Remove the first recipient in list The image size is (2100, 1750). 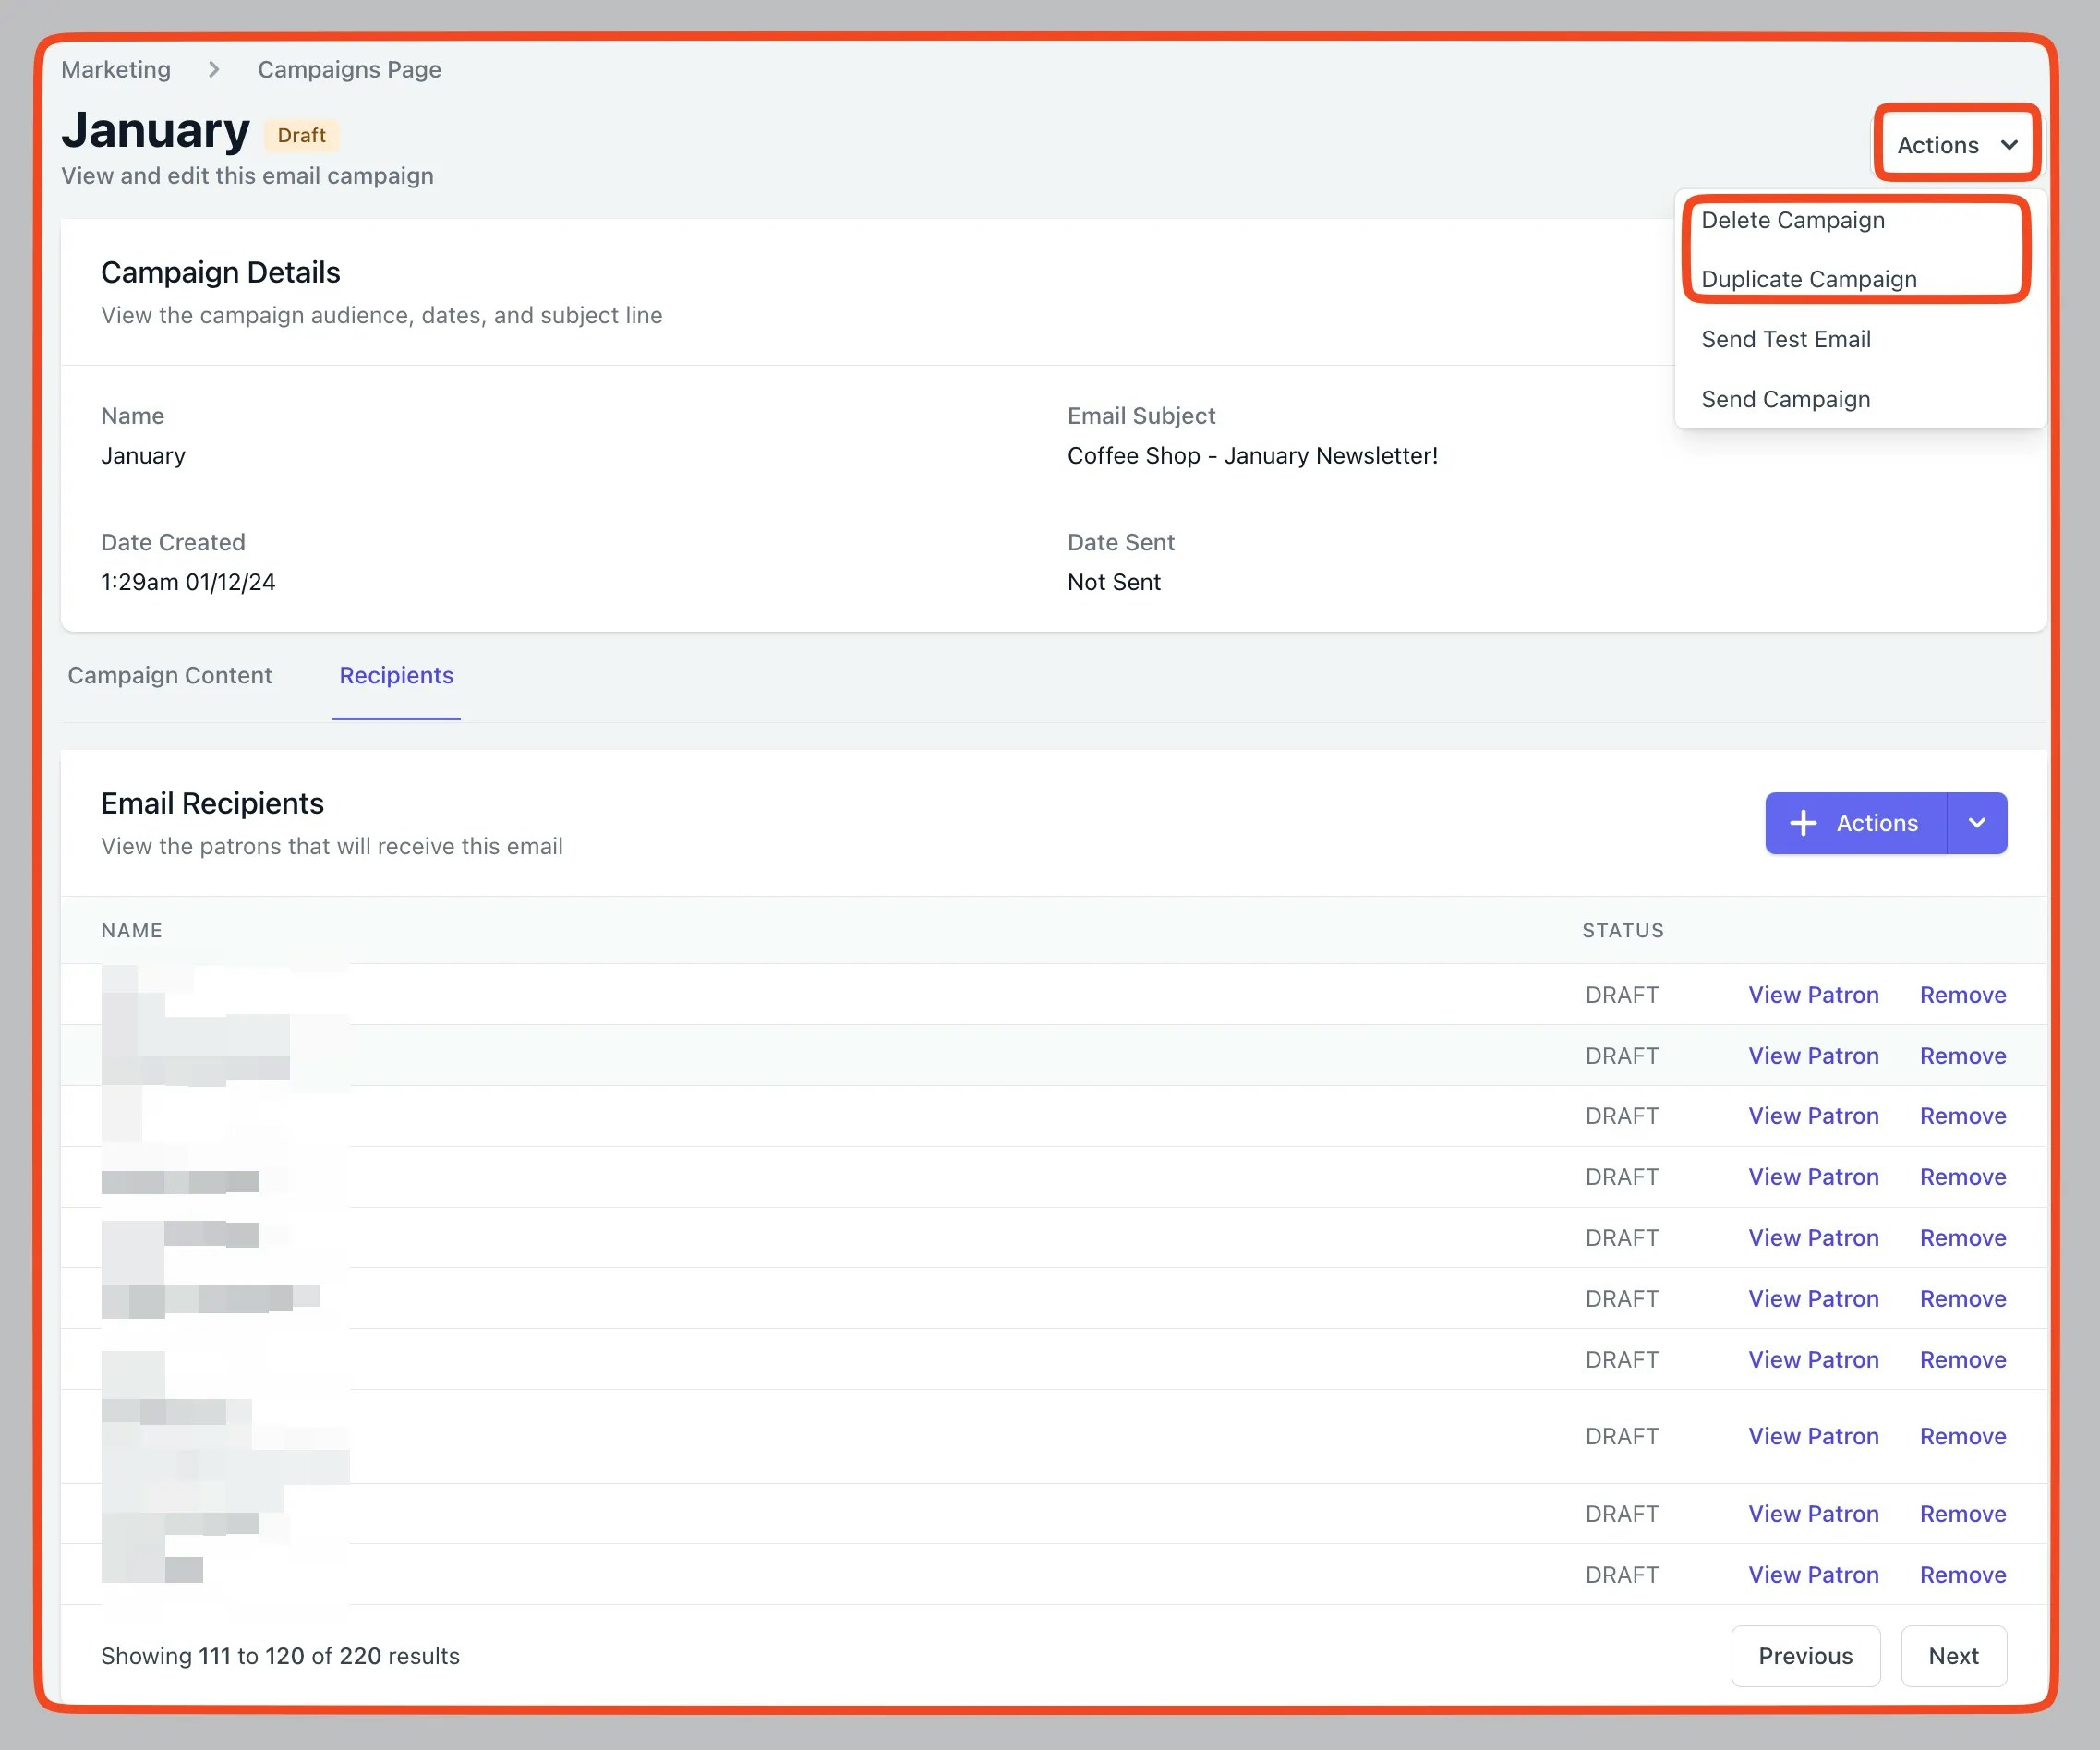1962,995
